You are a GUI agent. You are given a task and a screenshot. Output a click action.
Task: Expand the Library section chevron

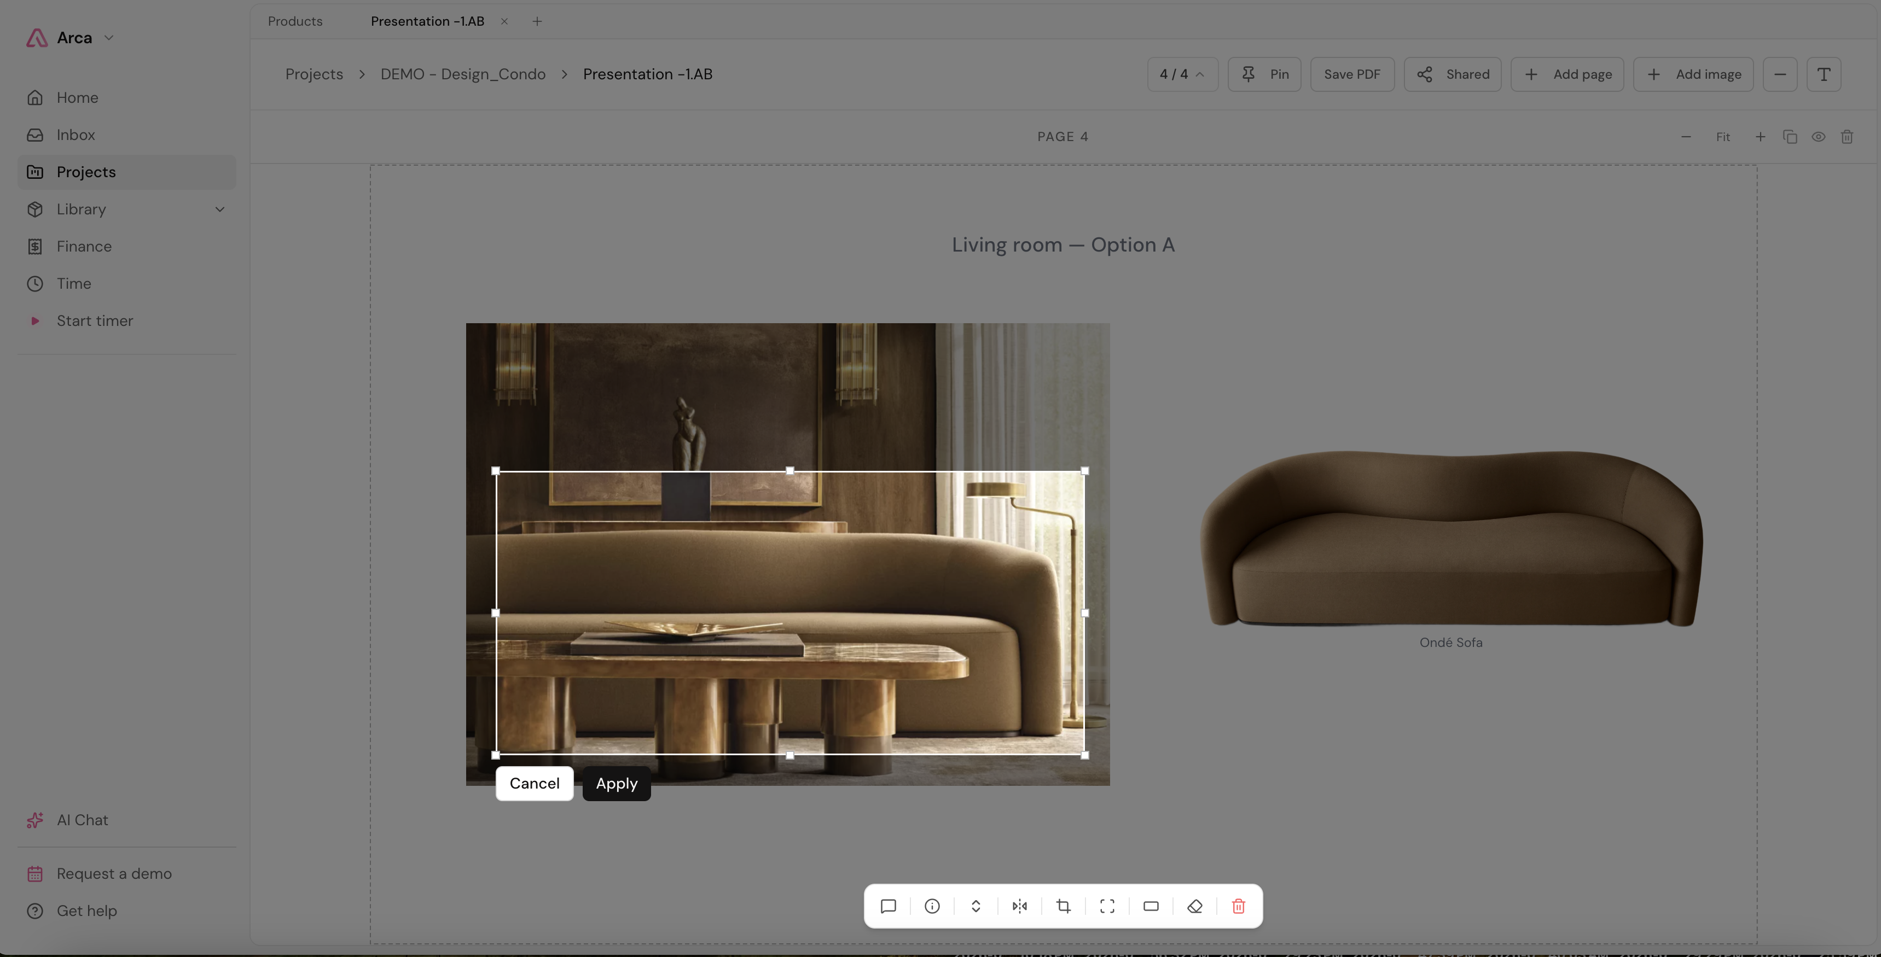point(220,209)
